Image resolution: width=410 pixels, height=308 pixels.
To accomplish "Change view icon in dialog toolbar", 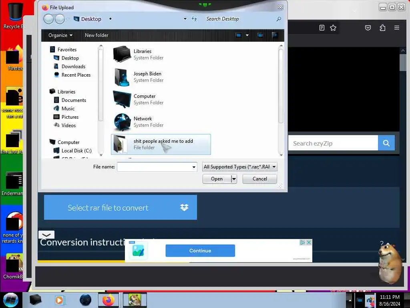I will coord(238,35).
